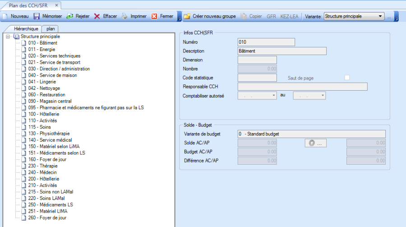Click the ellipsis button after Variante
The image size is (406, 227).
pyautogui.click(x=389, y=17)
